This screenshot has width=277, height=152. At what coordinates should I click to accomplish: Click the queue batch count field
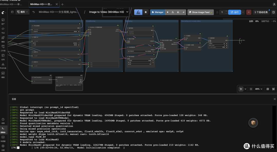pyautogui.click(x=222, y=12)
